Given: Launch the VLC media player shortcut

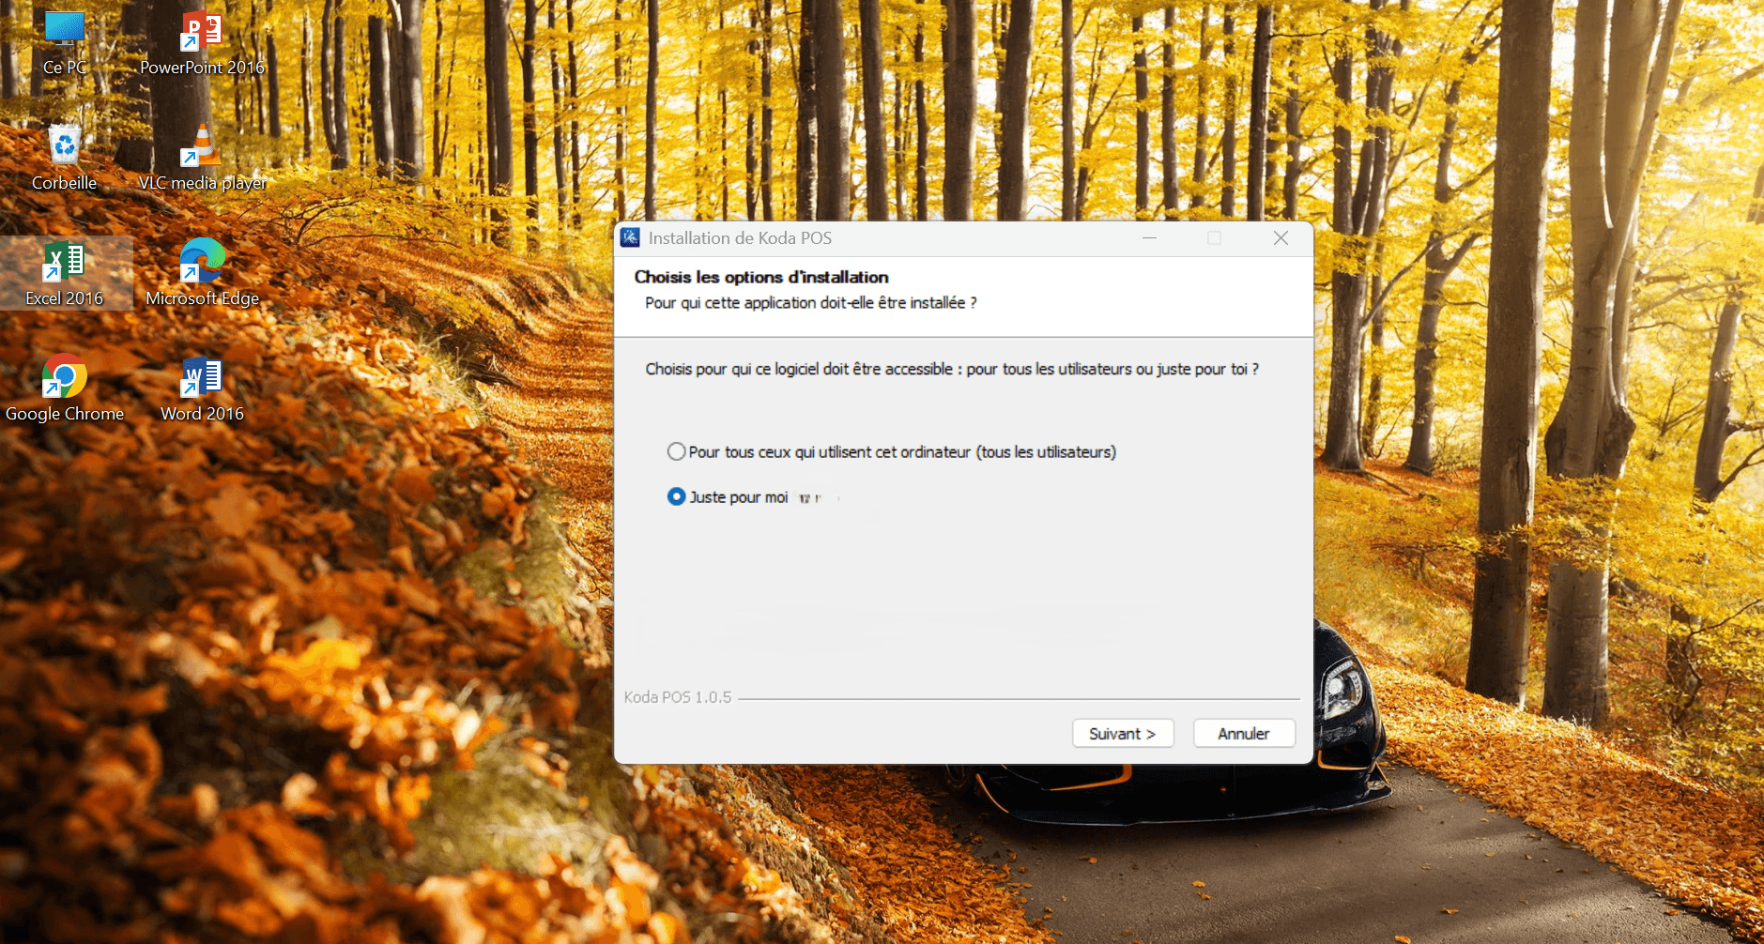Looking at the screenshot, I should pyautogui.click(x=202, y=158).
